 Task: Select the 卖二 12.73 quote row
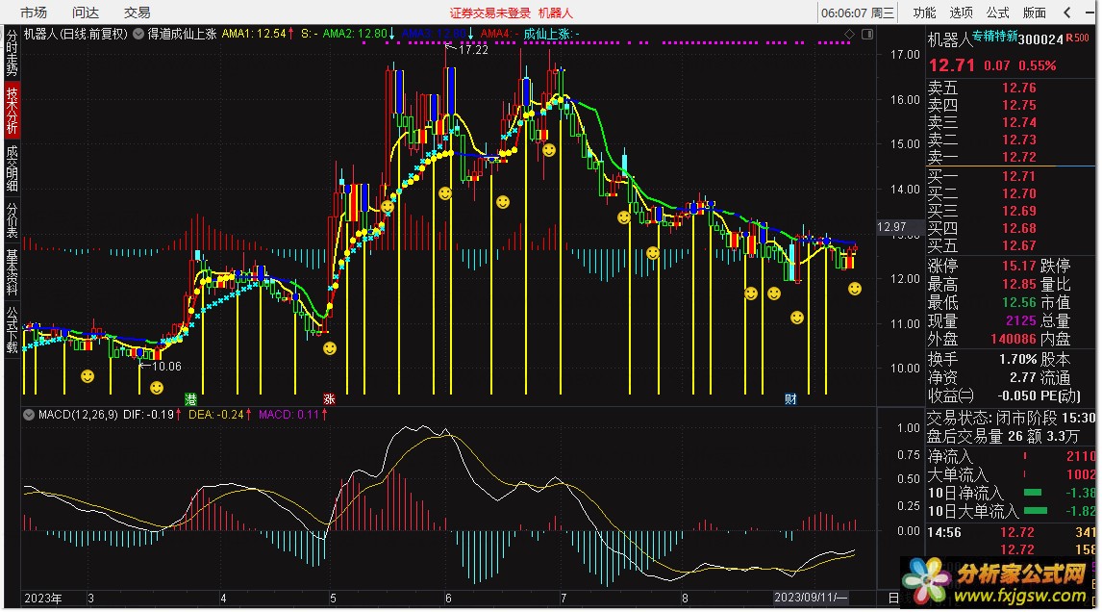tap(1010, 140)
